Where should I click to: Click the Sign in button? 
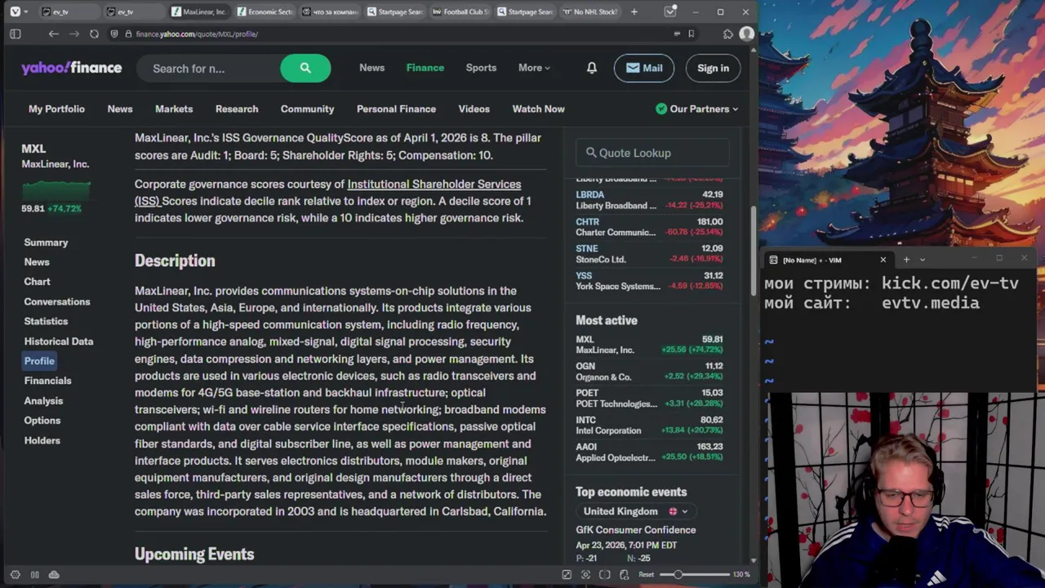(713, 69)
